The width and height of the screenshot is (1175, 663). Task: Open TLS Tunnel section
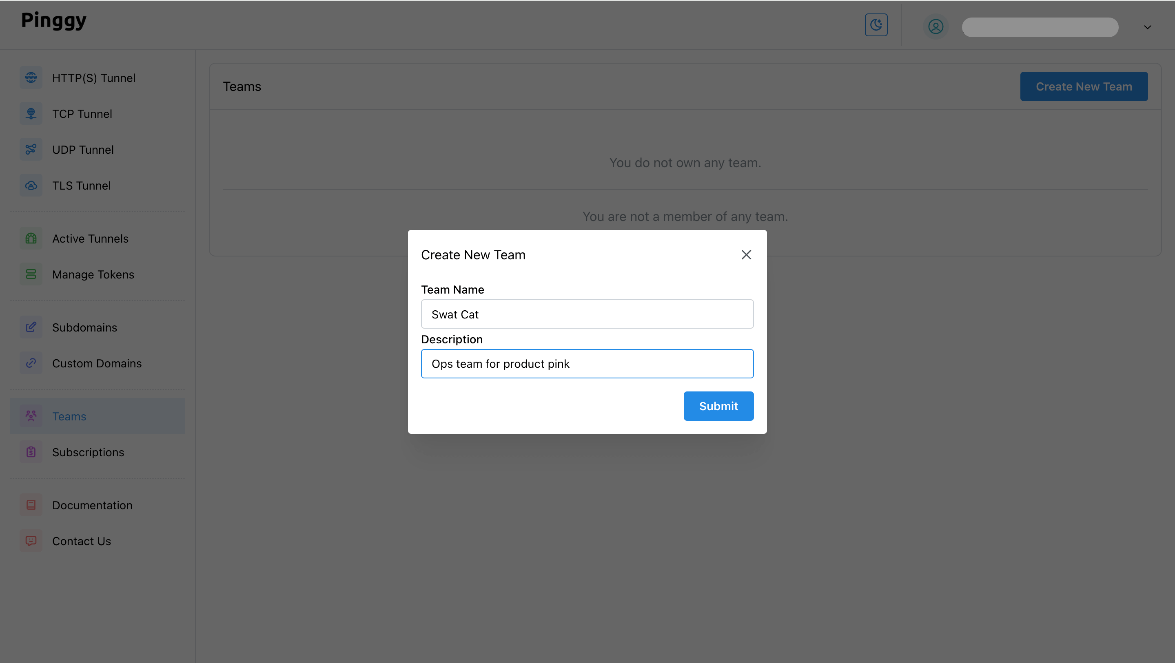98,186
